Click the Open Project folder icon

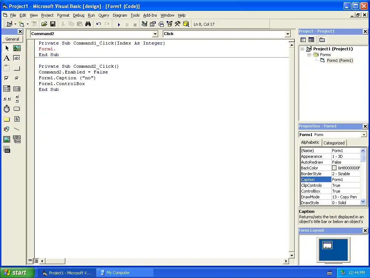pyautogui.click(x=44, y=24)
